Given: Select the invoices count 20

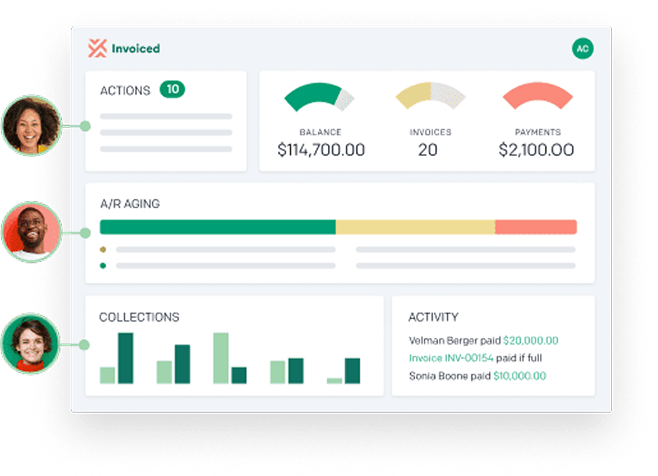Looking at the screenshot, I should pos(428,150).
